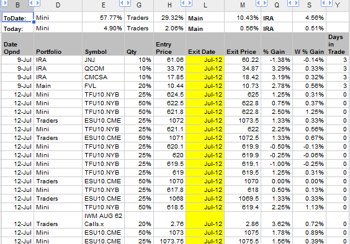Image resolution: width=350 pixels, height=244 pixels.
Task: Click the hidden-column arrow on column L's left edge
Action: pos(189,3)
